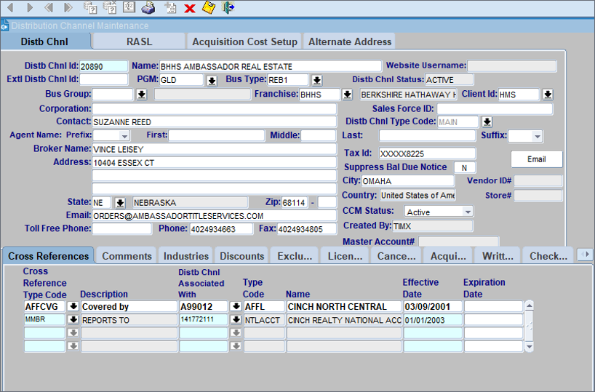Jump to first record double-left arrow
Image resolution: width=595 pixels, height=392 pixels.
click(x=49, y=7)
